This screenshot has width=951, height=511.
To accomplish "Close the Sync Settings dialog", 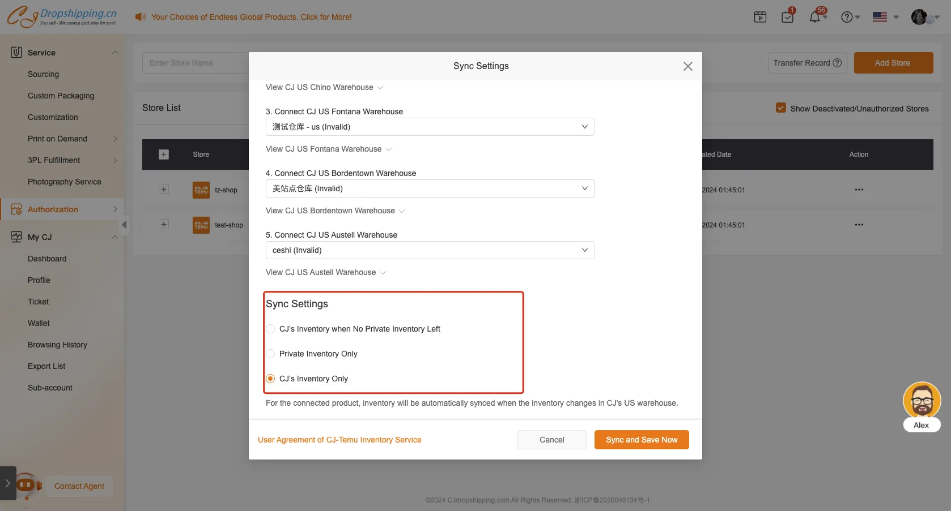I will point(688,66).
